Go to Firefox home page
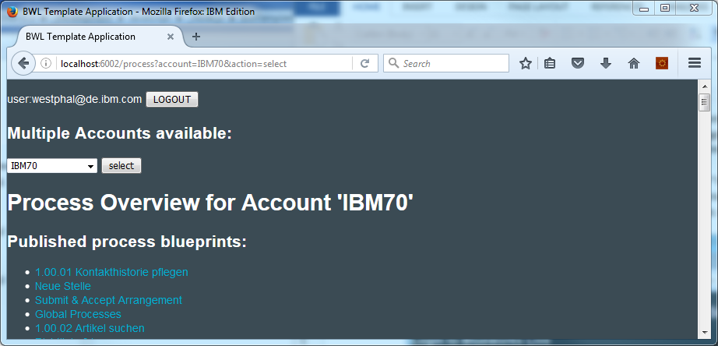 coord(634,64)
